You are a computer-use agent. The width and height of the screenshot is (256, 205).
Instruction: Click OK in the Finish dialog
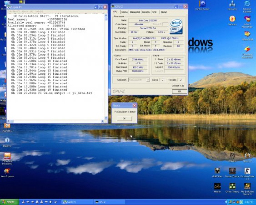[x=124, y=118]
